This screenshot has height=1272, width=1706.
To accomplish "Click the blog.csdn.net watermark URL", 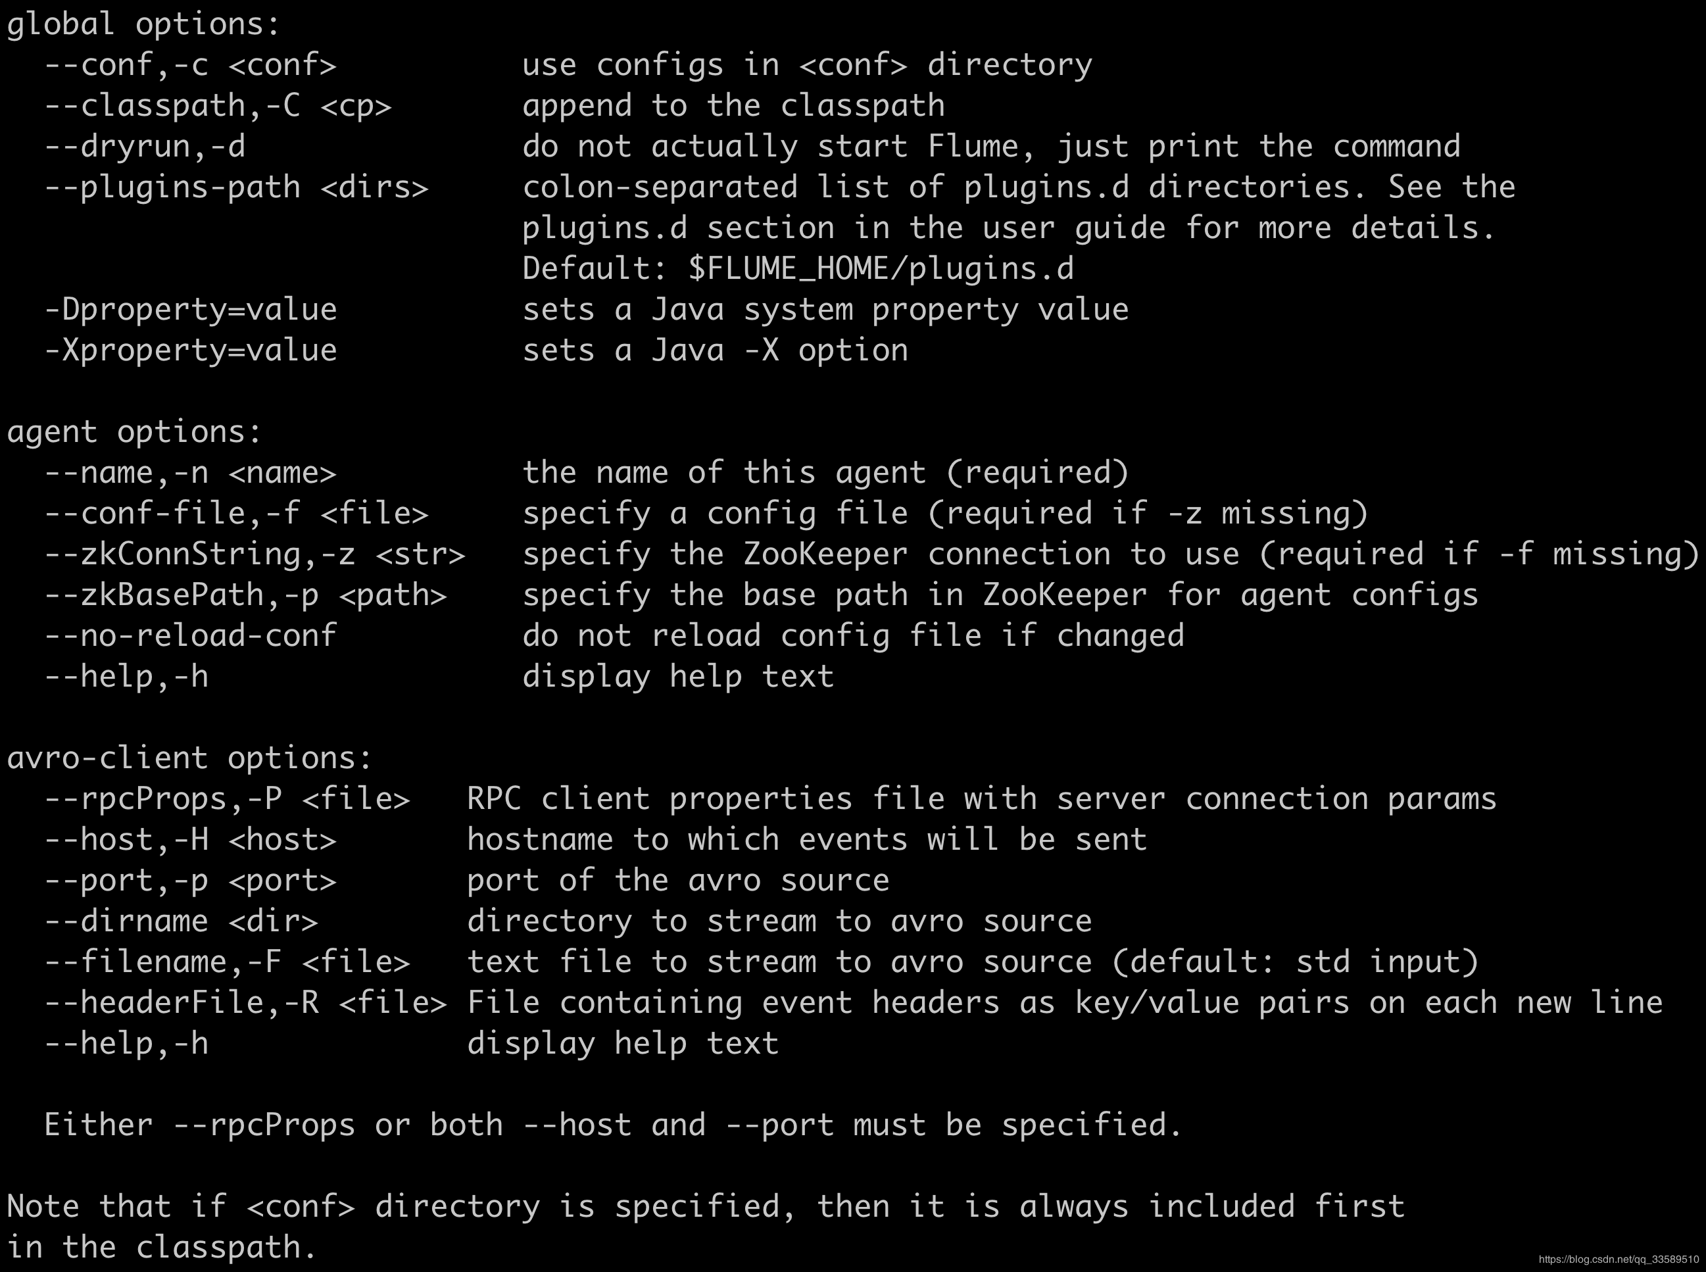I will coord(1617,1260).
